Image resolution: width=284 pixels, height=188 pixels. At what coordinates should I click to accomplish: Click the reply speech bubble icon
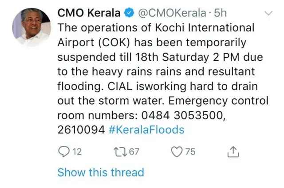[64, 152]
